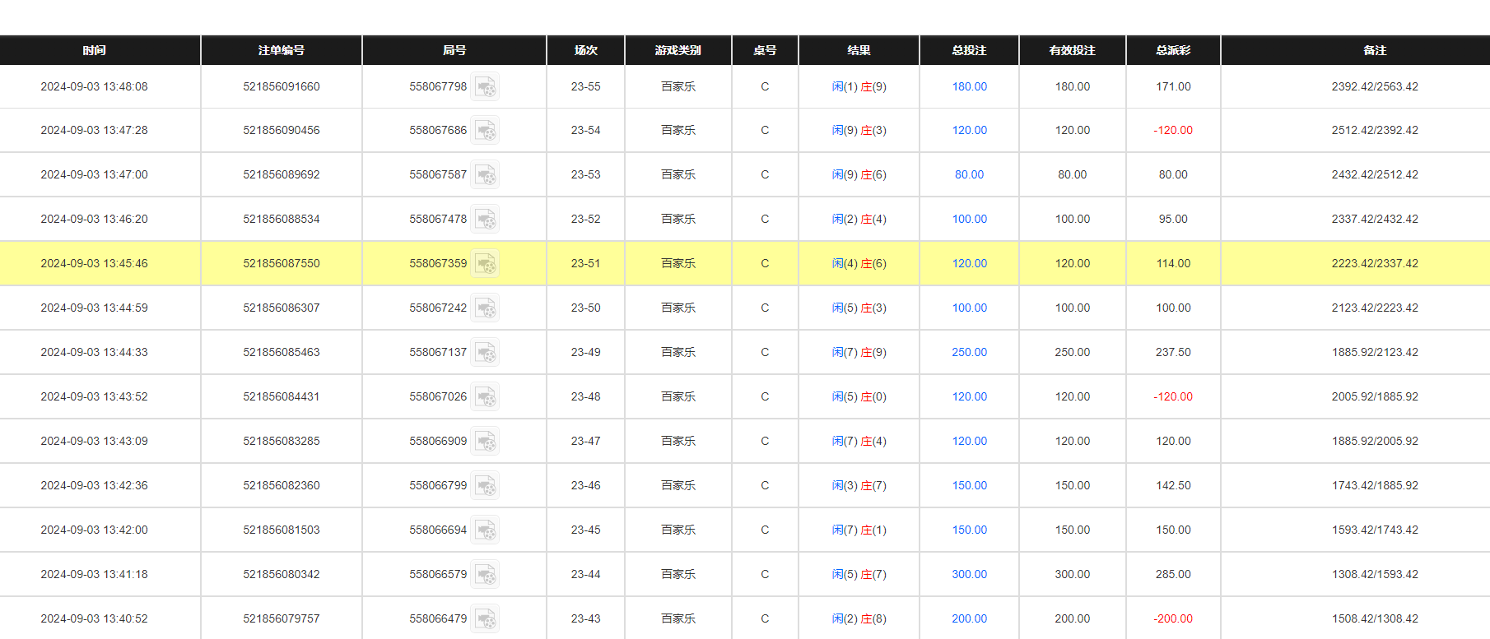This screenshot has width=1490, height=639.
Task: Open total bet 180.00 link
Action: pyautogui.click(x=969, y=86)
